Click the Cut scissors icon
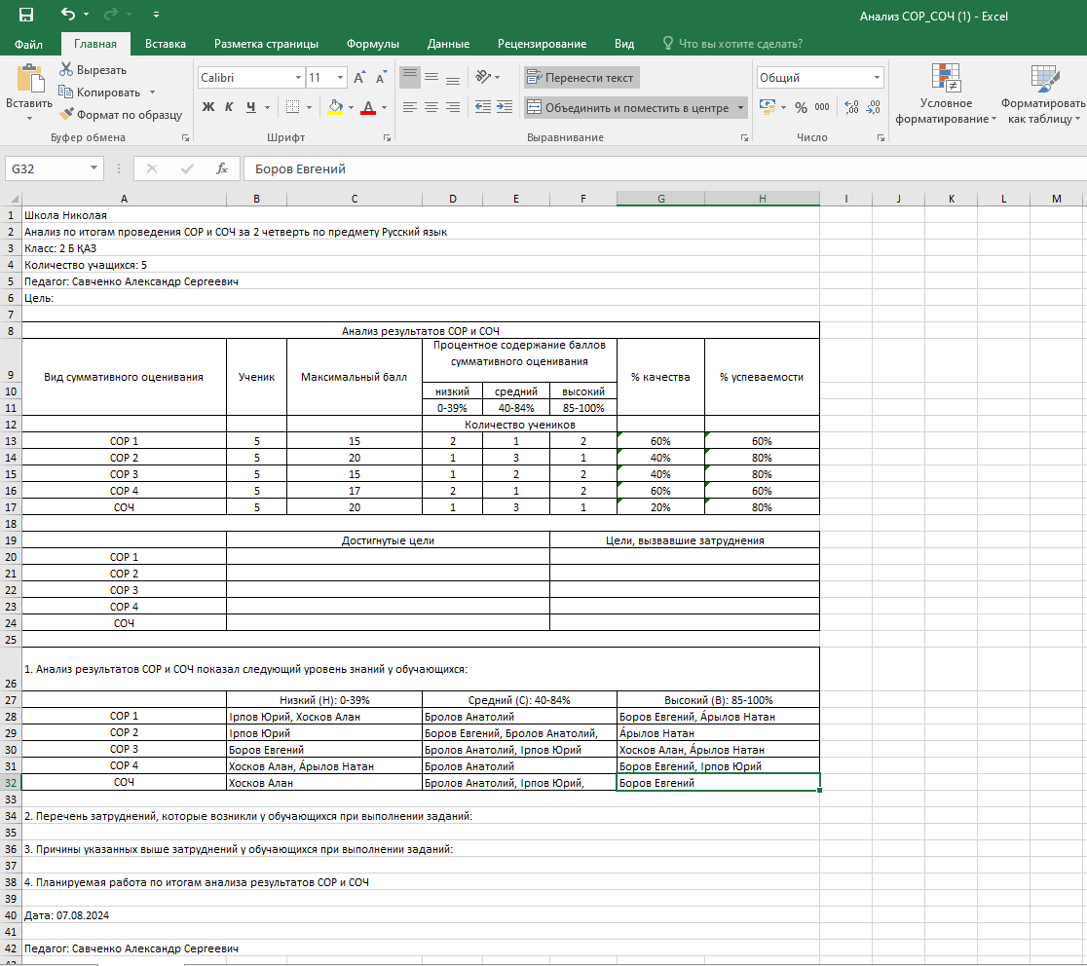The width and height of the screenshot is (1087, 966). pyautogui.click(x=66, y=69)
